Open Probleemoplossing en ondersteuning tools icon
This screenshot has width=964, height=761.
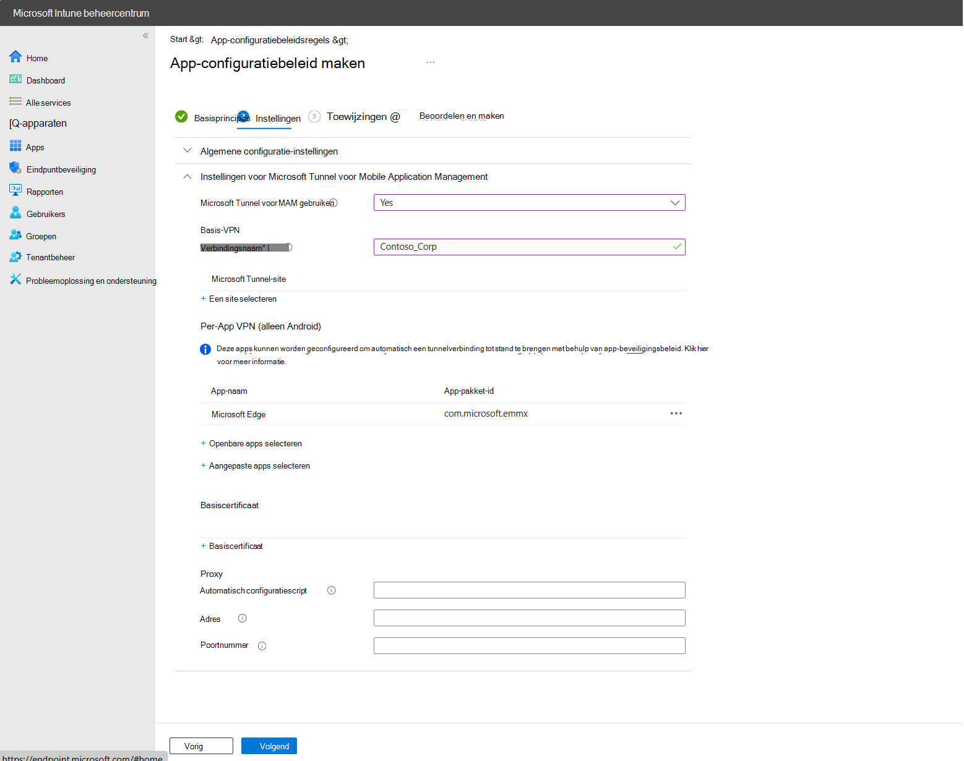coord(15,279)
